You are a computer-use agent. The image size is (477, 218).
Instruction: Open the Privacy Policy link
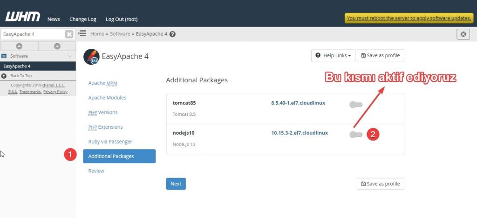pos(55,92)
